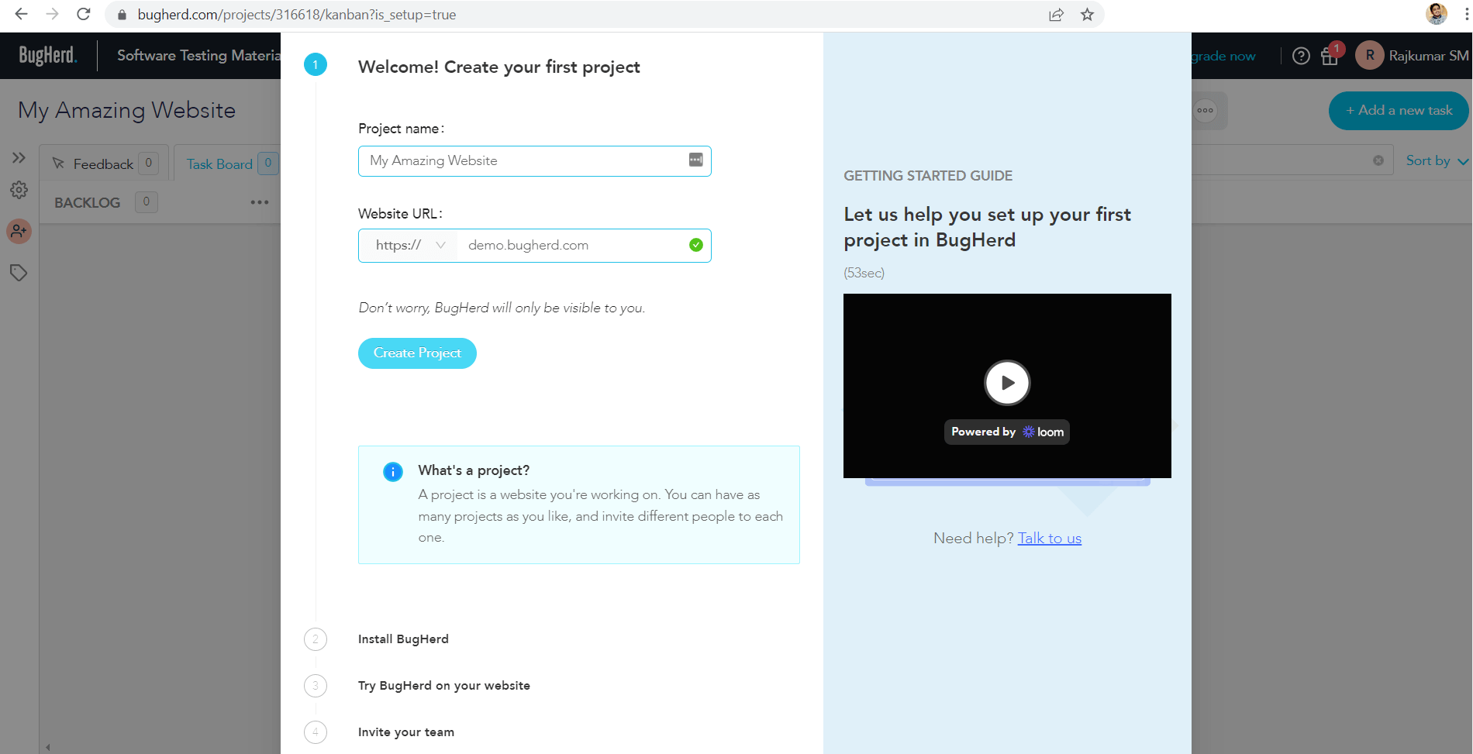Viewport: 1473px width, 754px height.
Task: Click the upgrade now link
Action: click(x=1223, y=56)
